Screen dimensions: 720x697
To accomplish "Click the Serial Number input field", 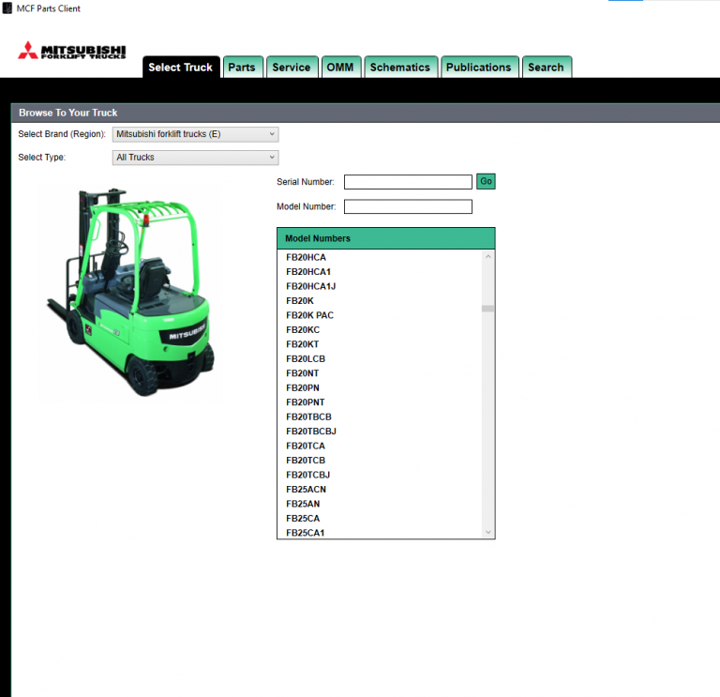I will [408, 182].
